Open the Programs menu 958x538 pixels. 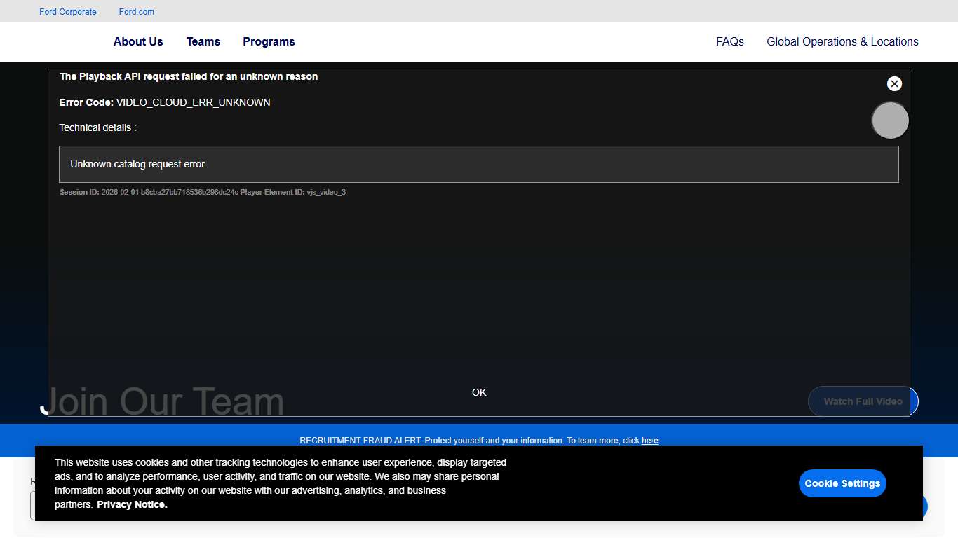(269, 42)
